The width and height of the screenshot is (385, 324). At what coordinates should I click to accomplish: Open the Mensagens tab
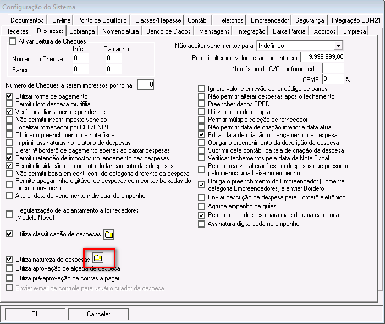[x=215, y=31]
